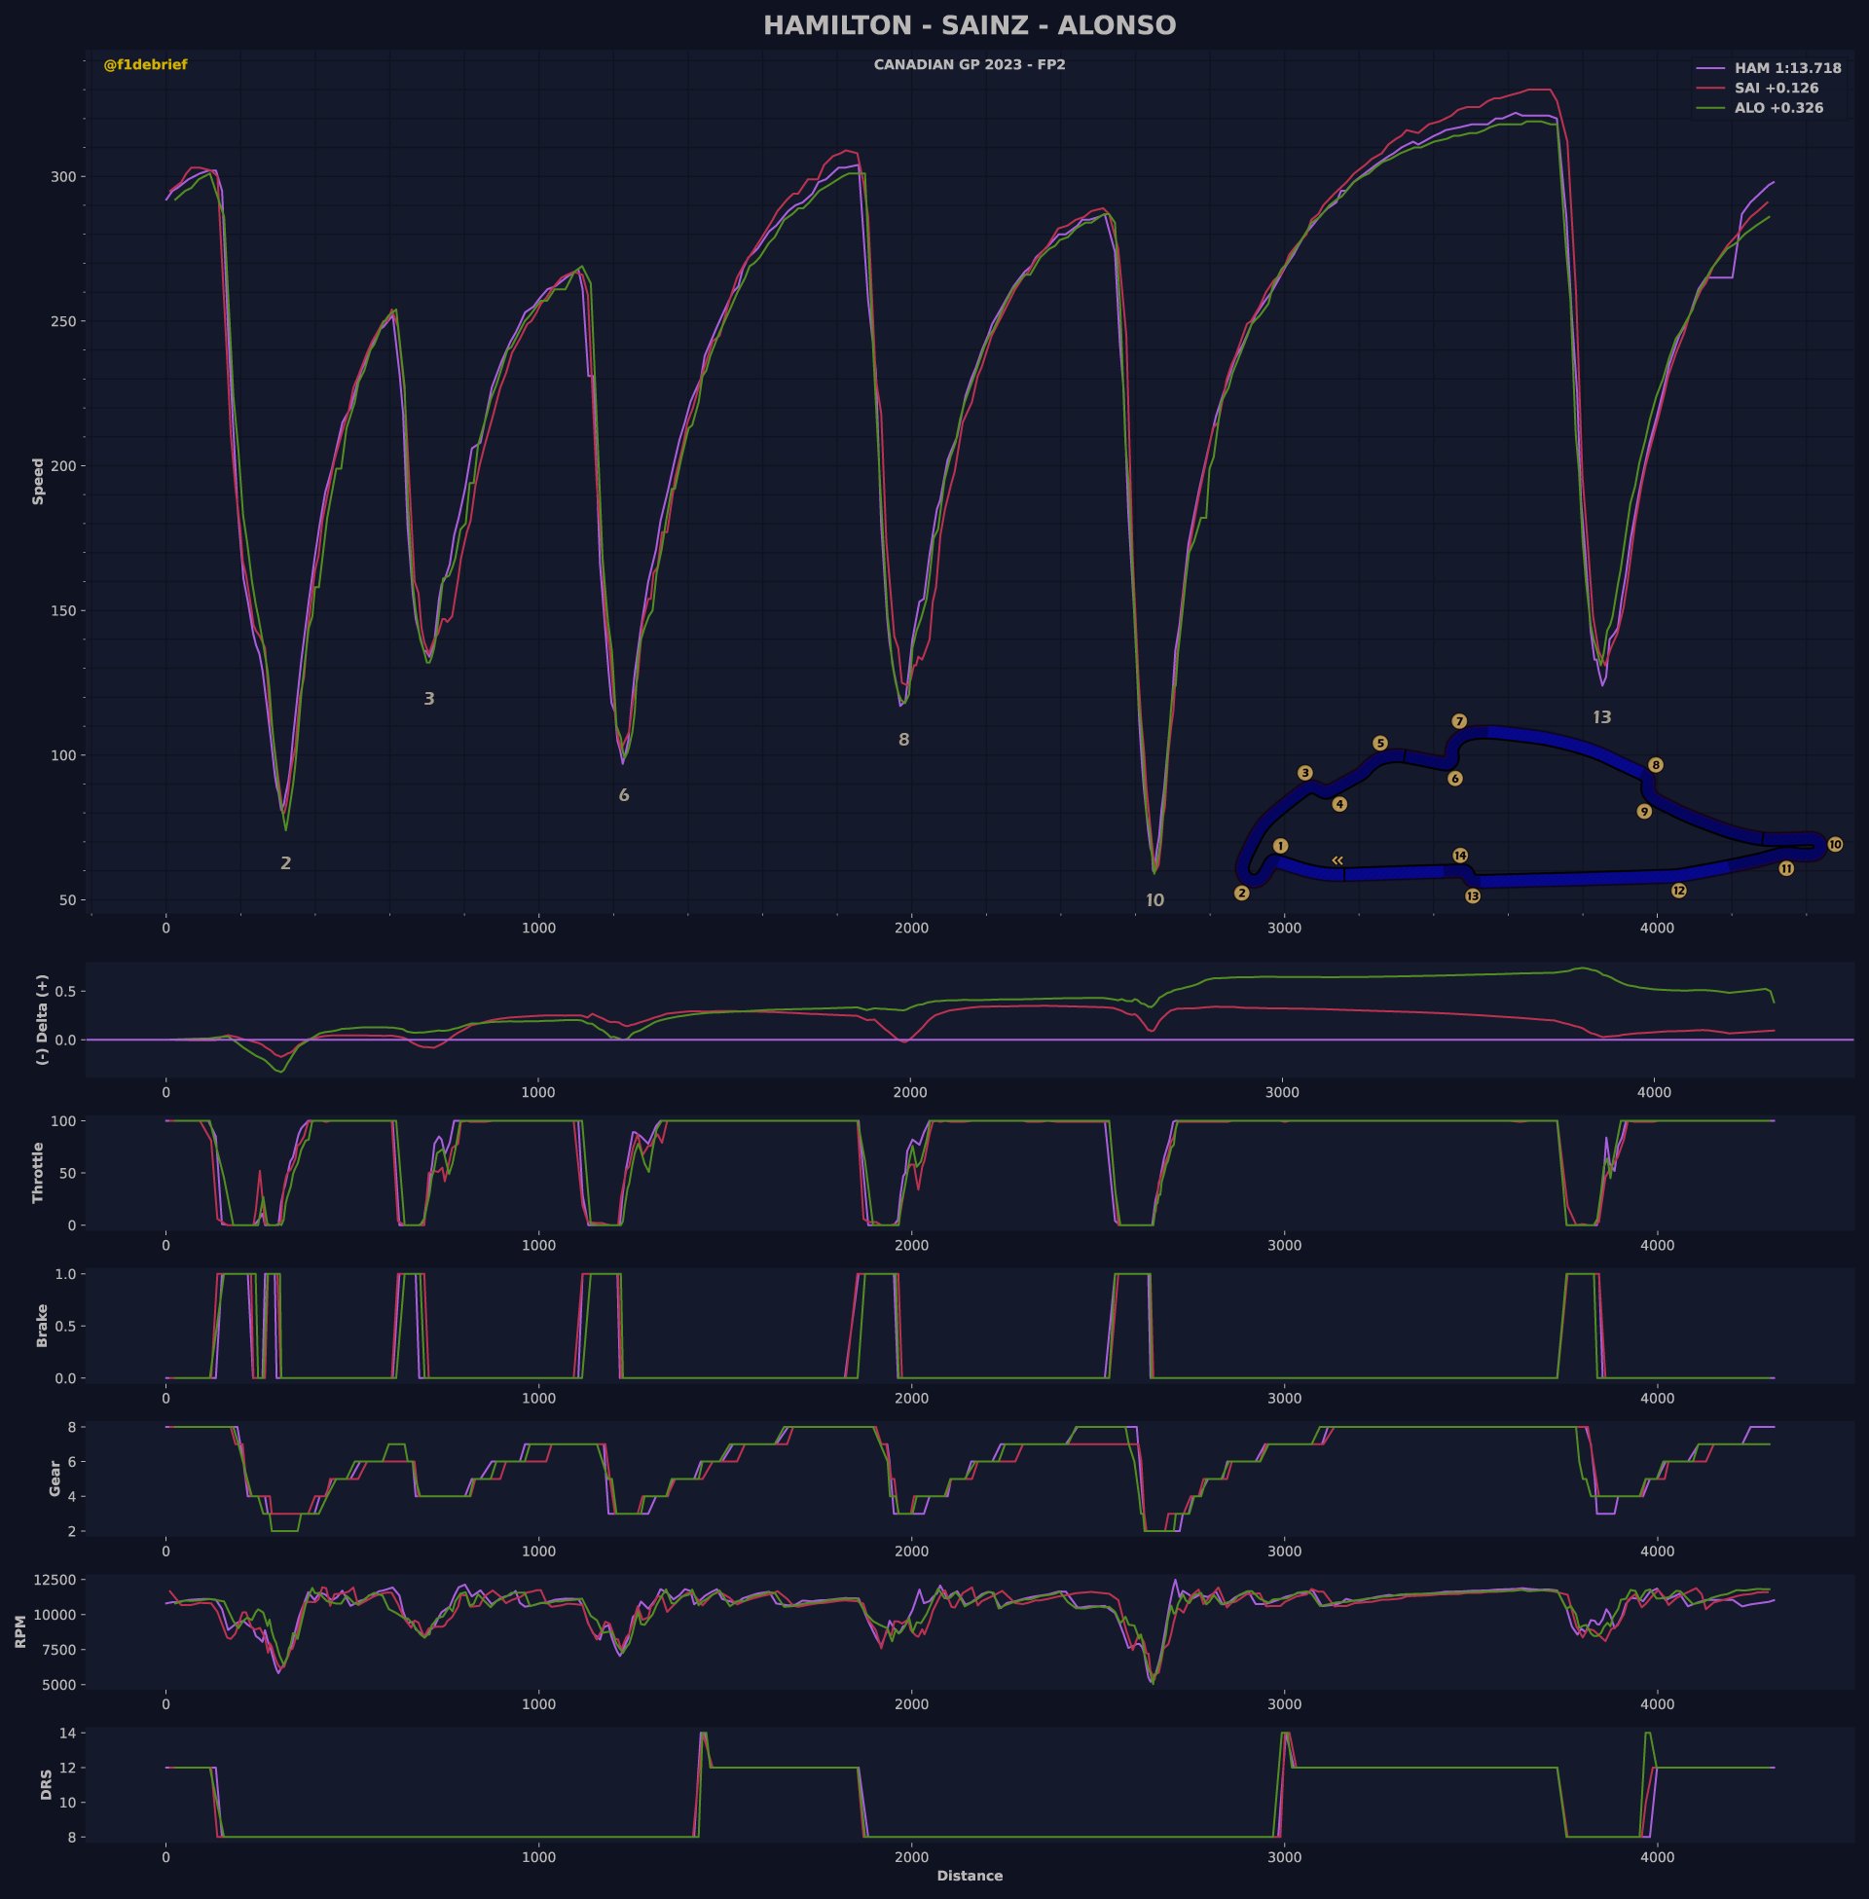This screenshot has height=1899, width=1869.
Task: Click the SAI +0.126 legend entry
Action: pyautogui.click(x=1776, y=89)
